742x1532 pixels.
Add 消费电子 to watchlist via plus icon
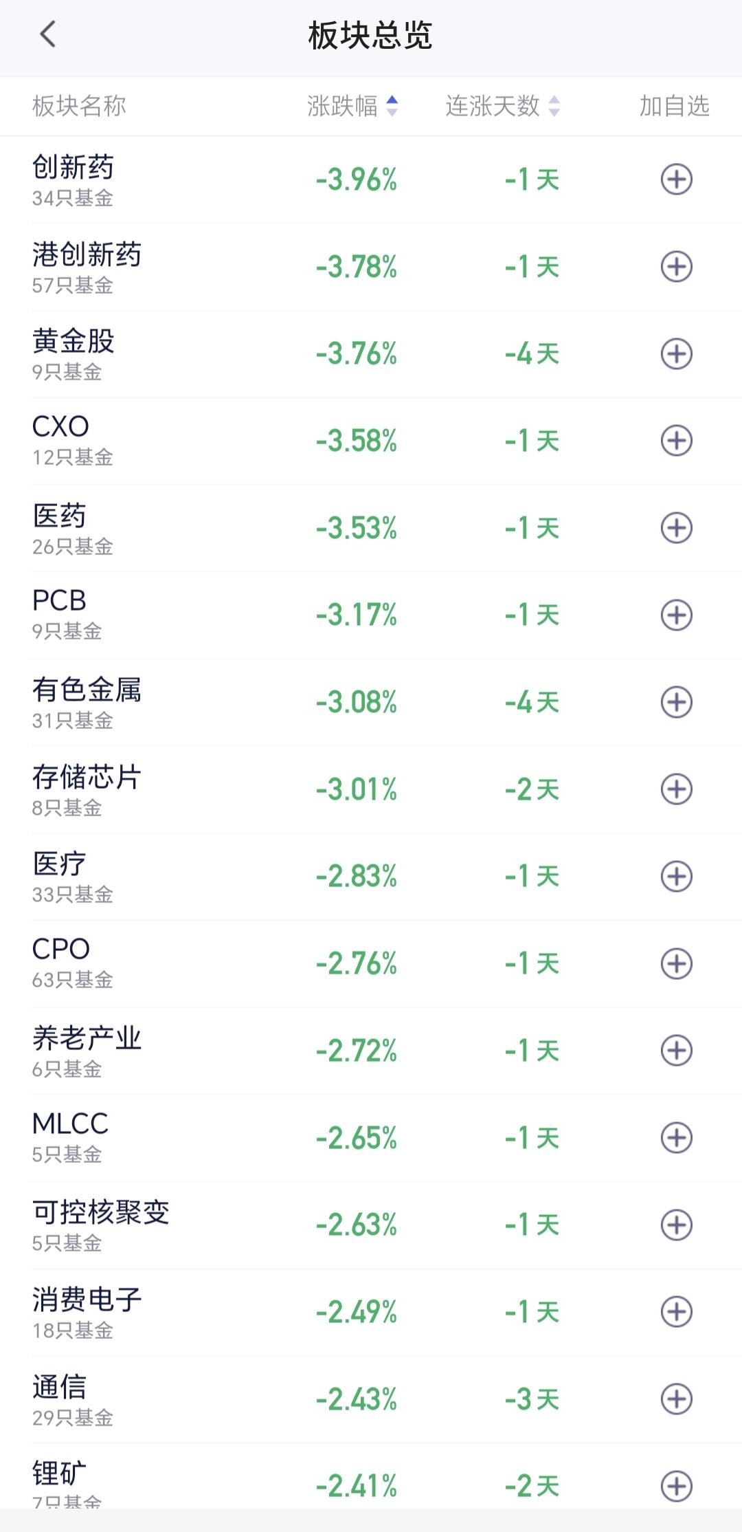click(x=676, y=1311)
